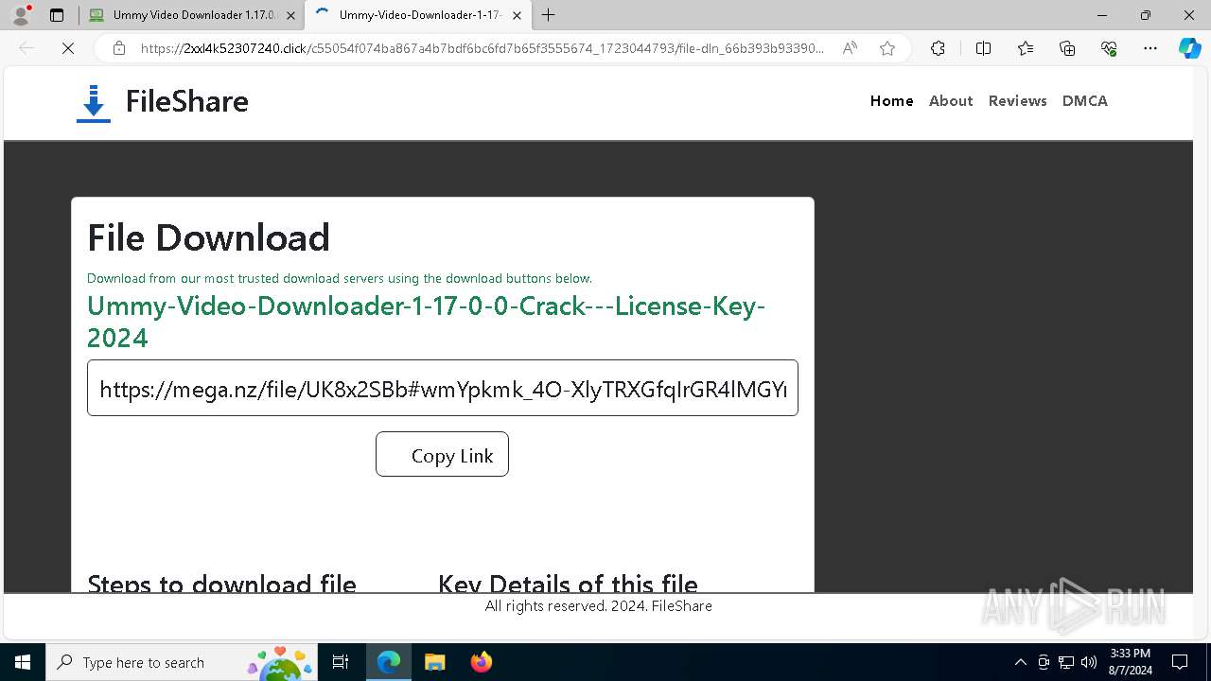View site information lock icon

point(118,48)
